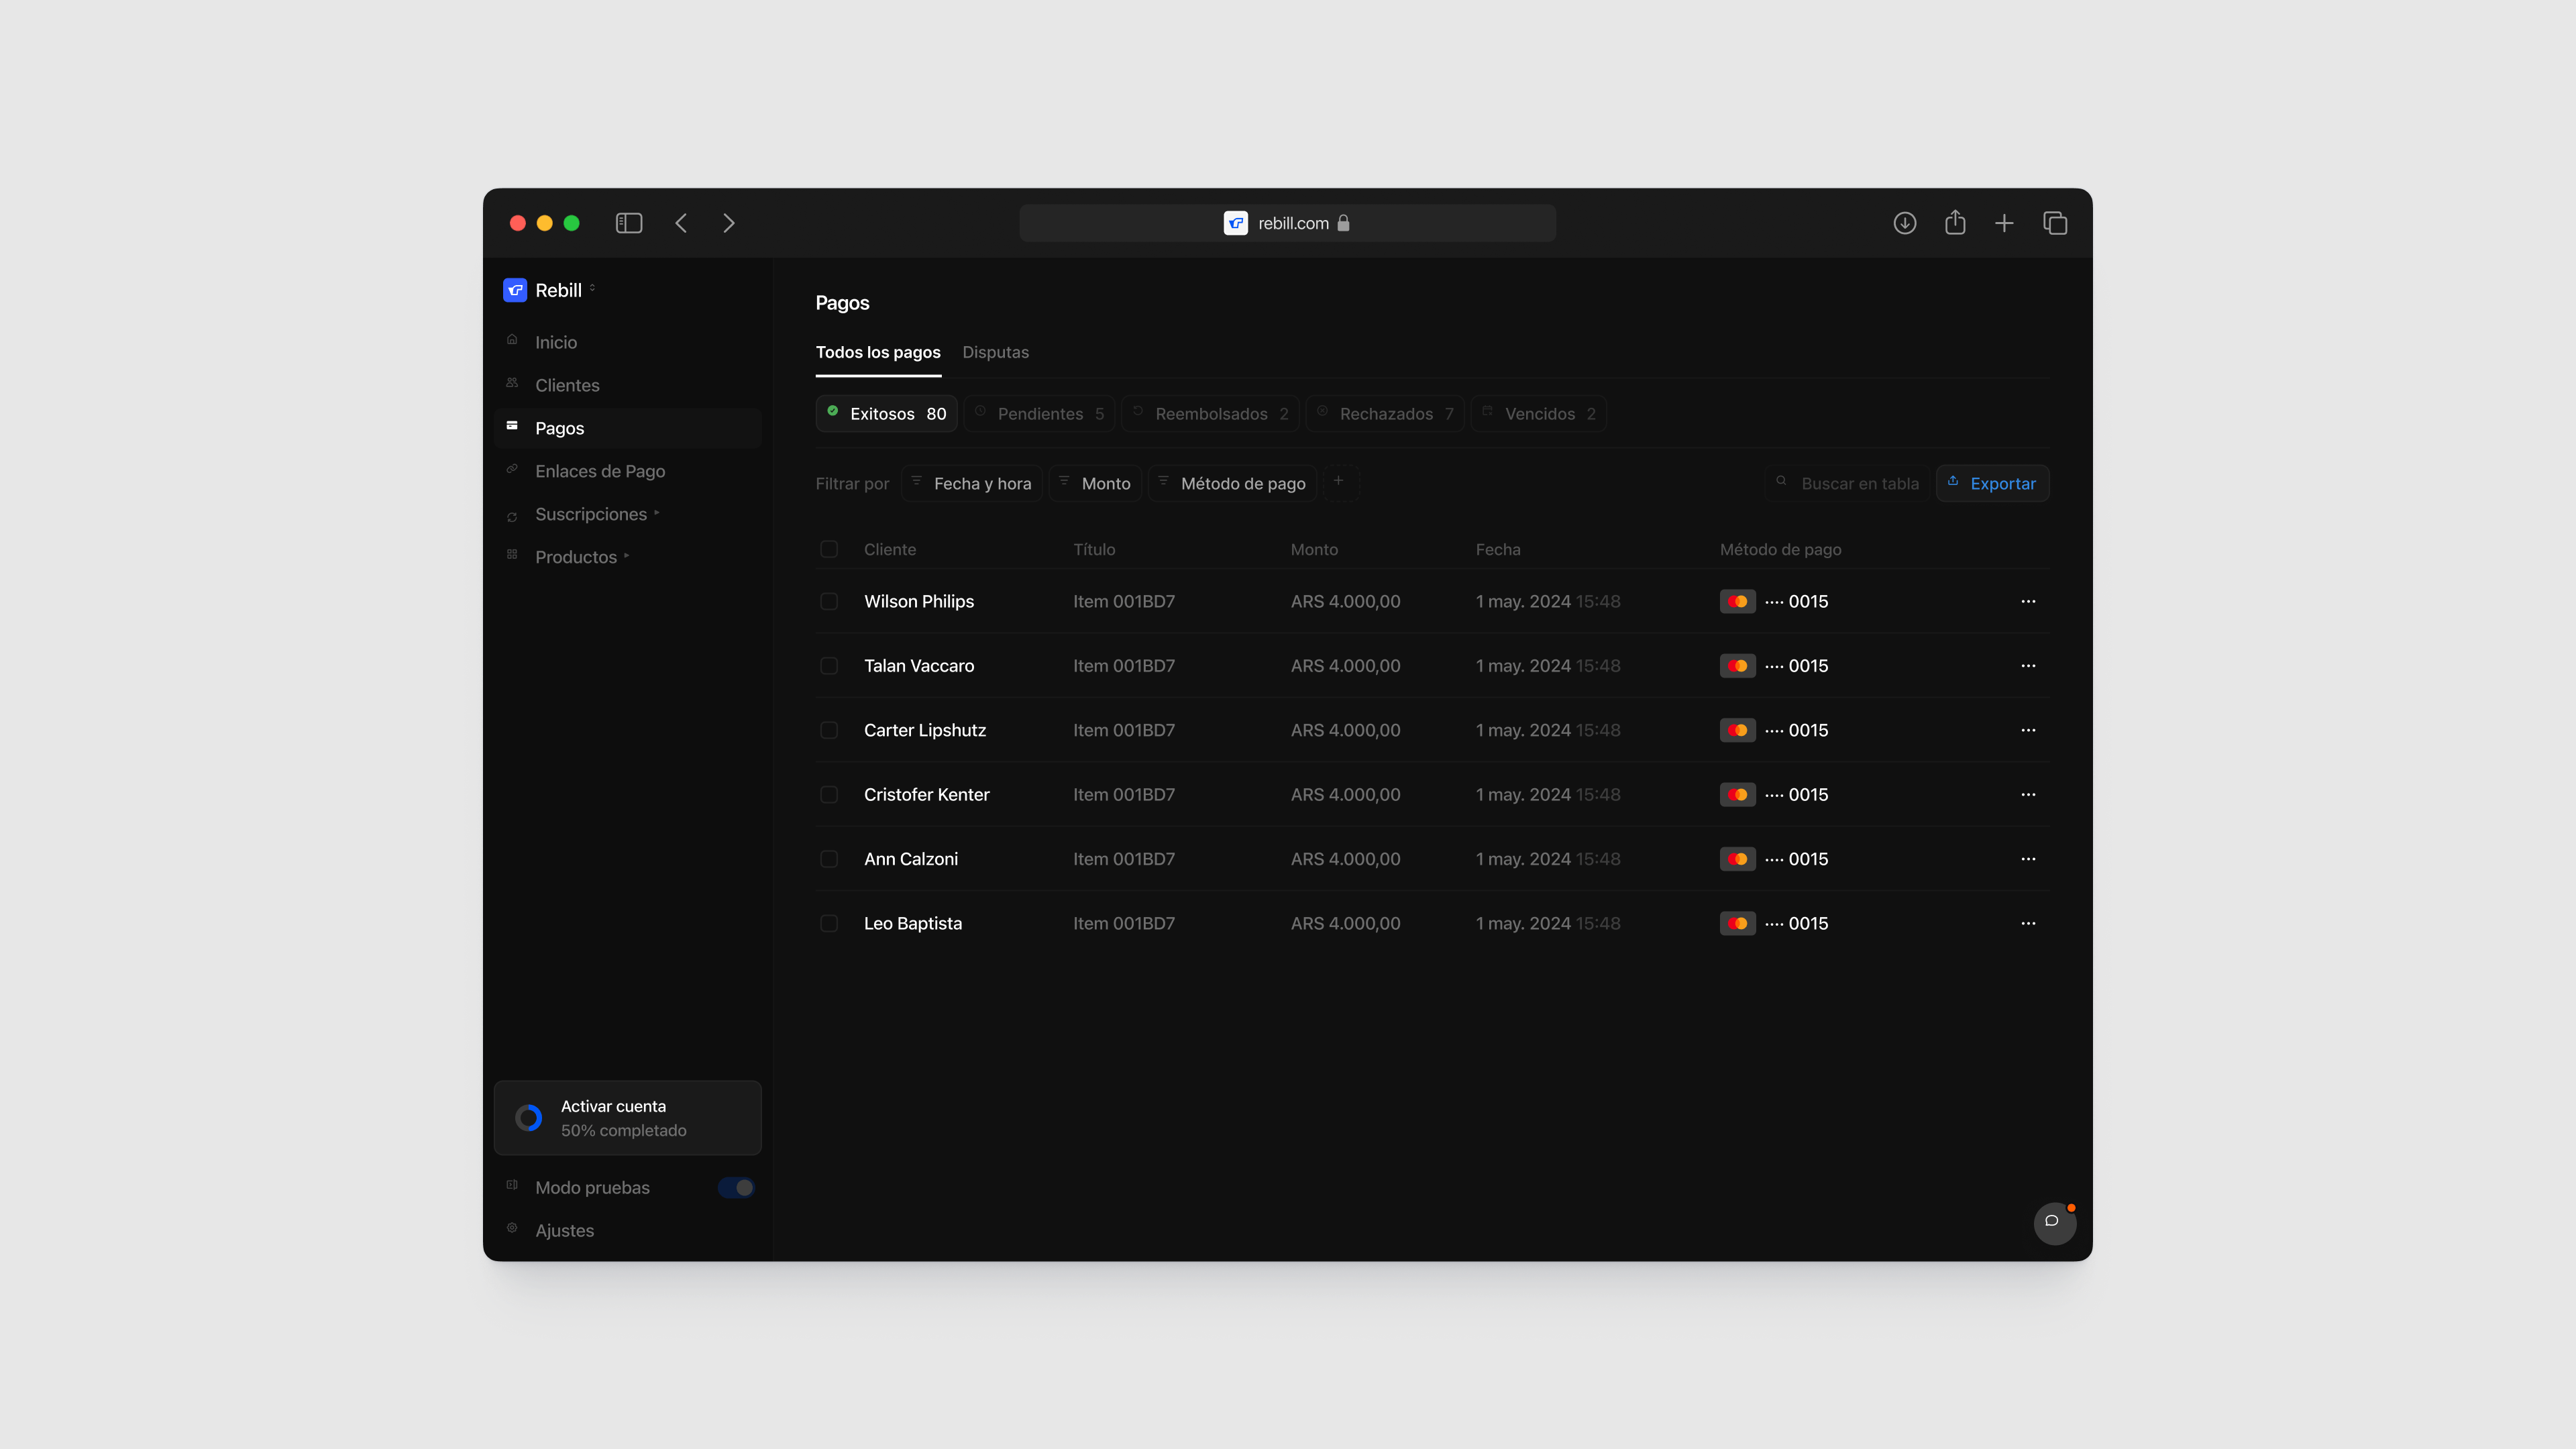Viewport: 2576px width, 1449px height.
Task: Open the Activar cuenta progress card
Action: click(x=628, y=1118)
